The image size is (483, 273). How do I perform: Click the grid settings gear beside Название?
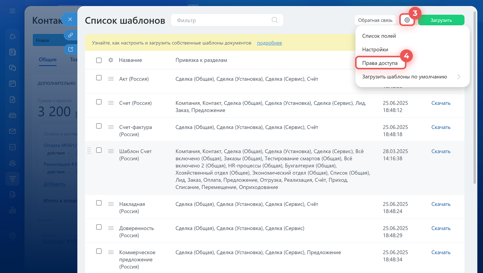pyautogui.click(x=111, y=60)
